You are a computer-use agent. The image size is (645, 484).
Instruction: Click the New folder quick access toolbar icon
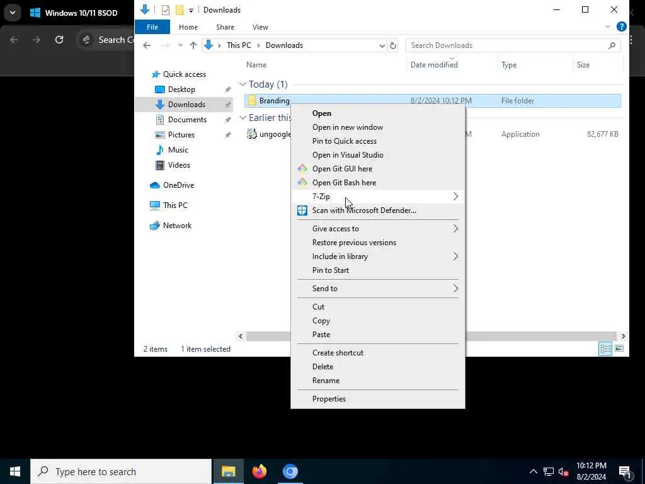pos(180,10)
